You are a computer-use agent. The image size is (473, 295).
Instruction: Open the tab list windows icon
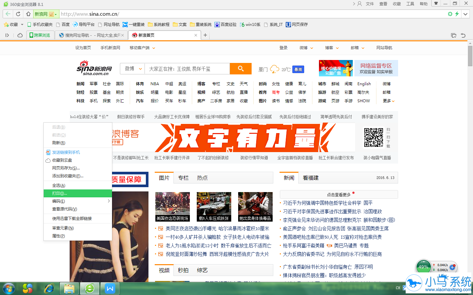[x=454, y=35]
